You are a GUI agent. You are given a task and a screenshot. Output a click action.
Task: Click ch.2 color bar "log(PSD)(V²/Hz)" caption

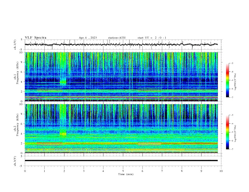coord(235,134)
